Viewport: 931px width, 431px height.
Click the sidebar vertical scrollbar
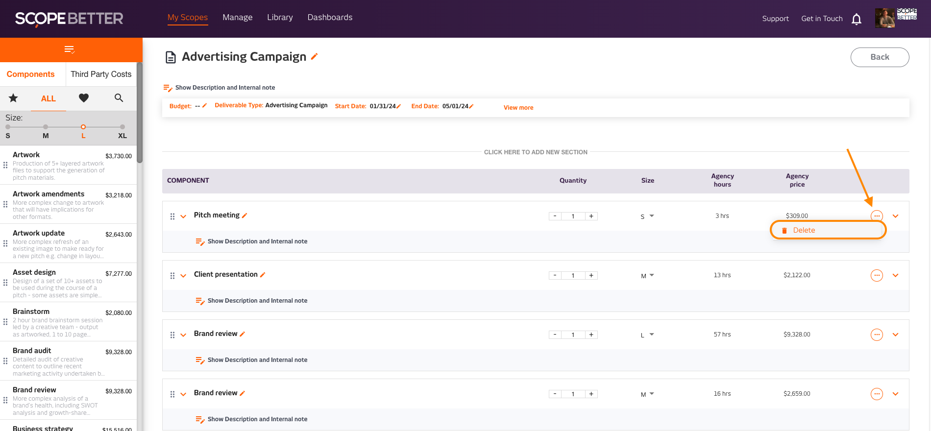click(140, 113)
